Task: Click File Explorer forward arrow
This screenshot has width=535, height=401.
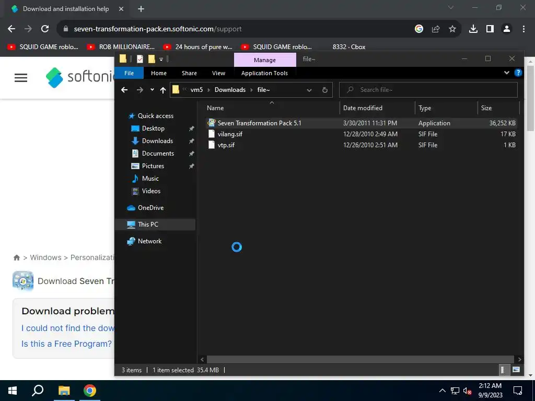Action: (140, 90)
